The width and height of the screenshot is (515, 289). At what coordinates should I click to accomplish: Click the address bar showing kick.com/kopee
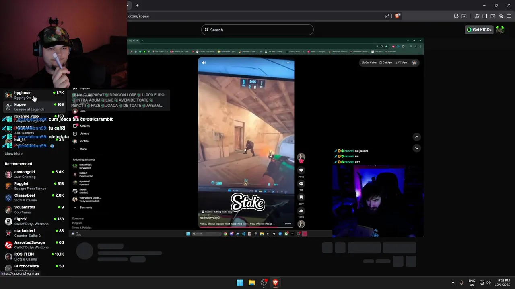click(x=253, y=16)
